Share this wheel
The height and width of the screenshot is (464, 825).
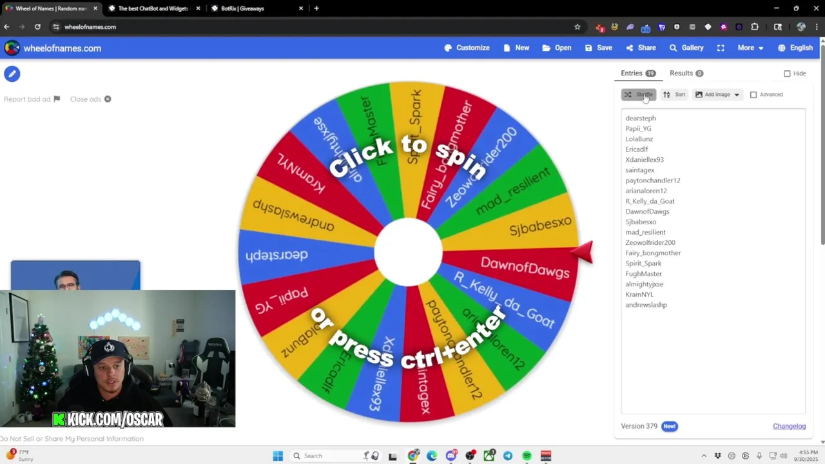coord(641,48)
